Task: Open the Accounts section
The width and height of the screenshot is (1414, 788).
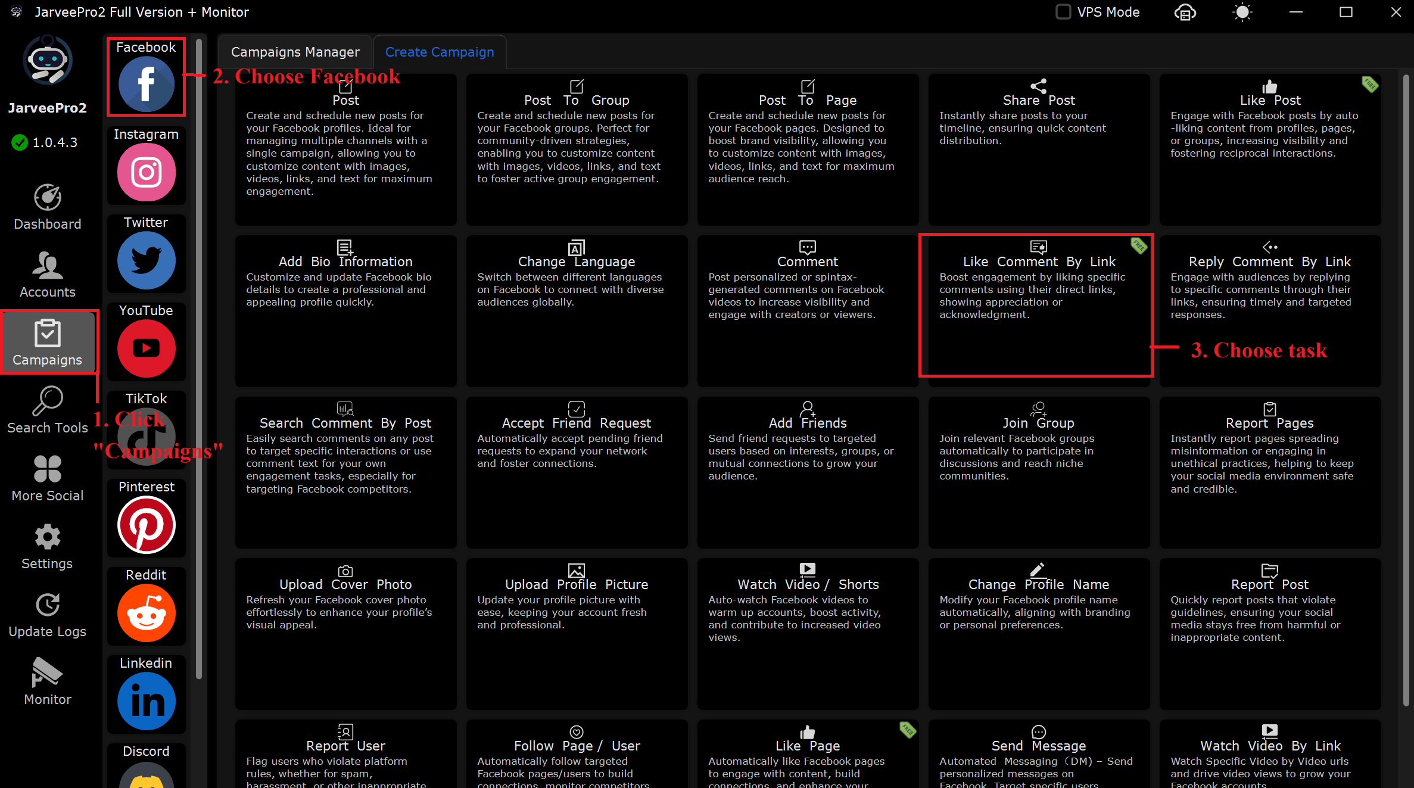Action: pyautogui.click(x=48, y=275)
